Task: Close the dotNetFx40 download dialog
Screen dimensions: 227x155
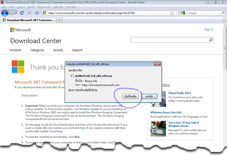Action: tap(157, 64)
